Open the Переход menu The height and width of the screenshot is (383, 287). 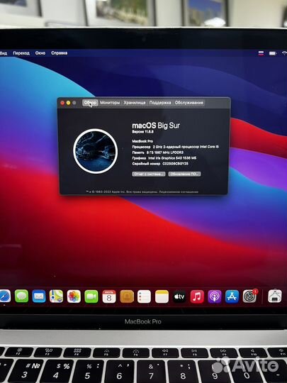[21, 53]
